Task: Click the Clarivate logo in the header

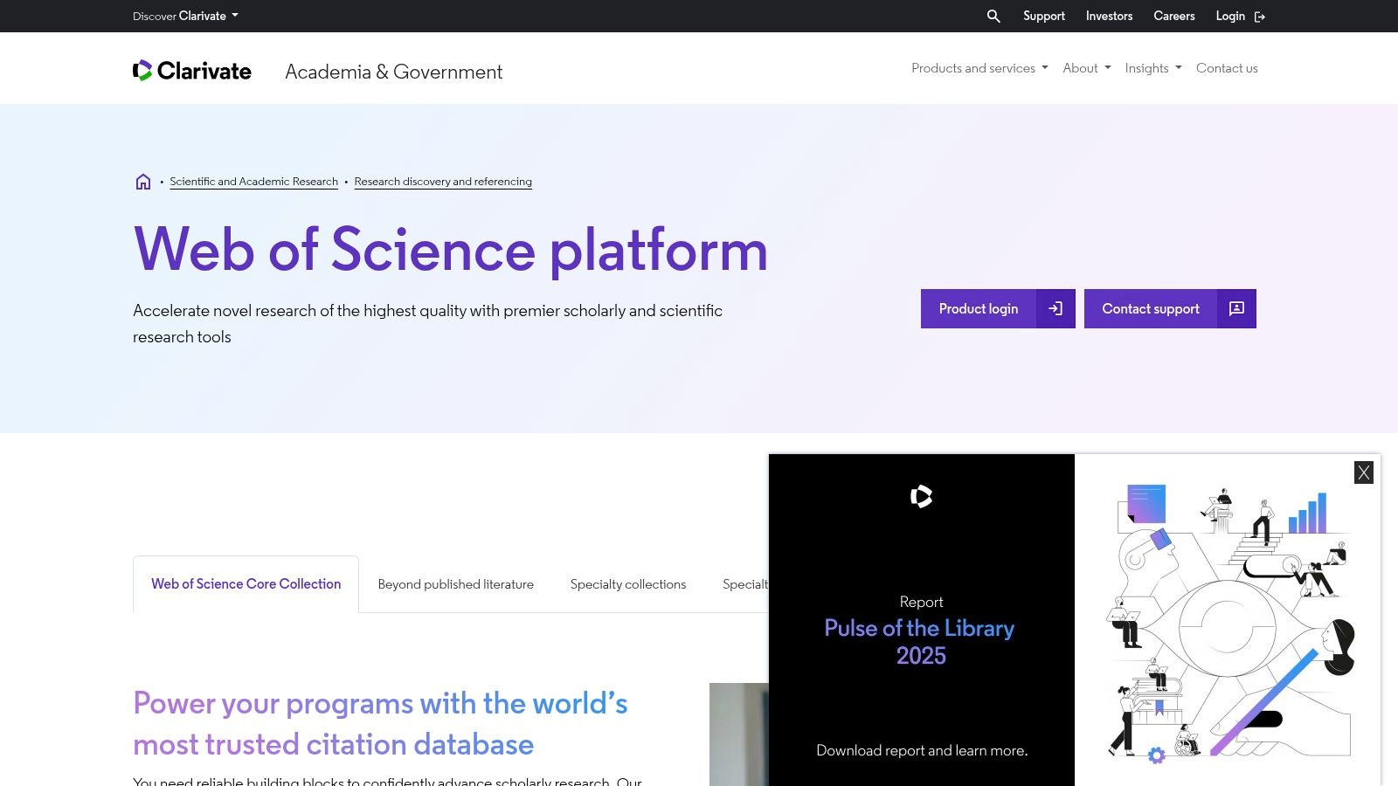Action: [x=192, y=70]
